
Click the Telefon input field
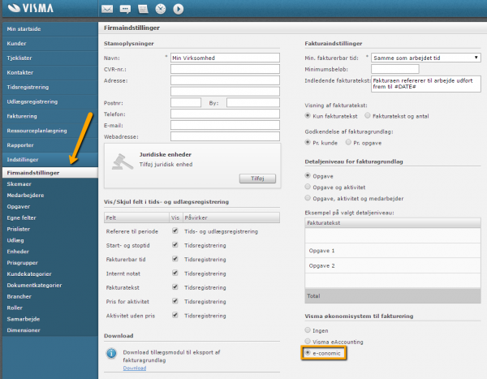(225, 114)
